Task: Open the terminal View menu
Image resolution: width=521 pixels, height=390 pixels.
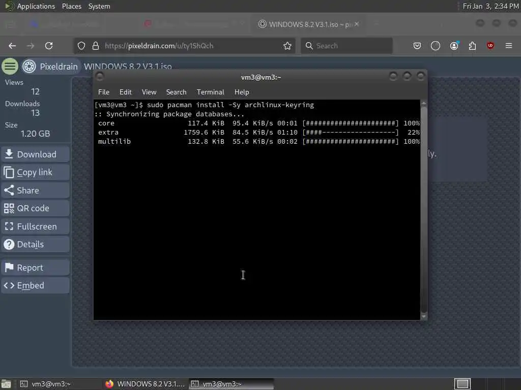Action: (x=149, y=92)
